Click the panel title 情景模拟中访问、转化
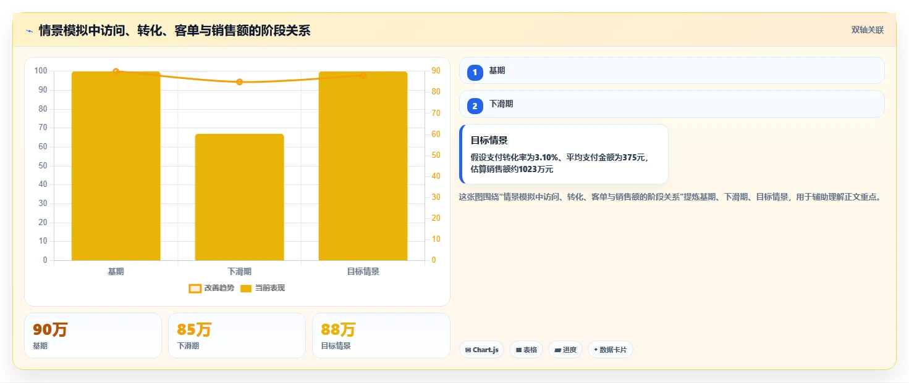Viewport: 909px width, 383px height. tap(174, 31)
